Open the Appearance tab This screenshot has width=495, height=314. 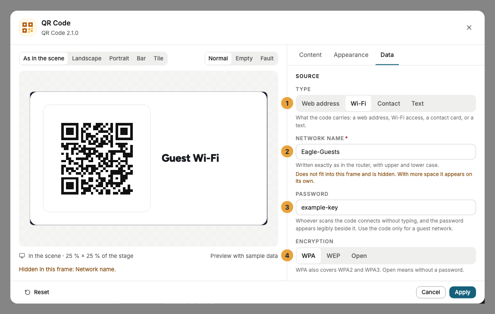pyautogui.click(x=351, y=55)
